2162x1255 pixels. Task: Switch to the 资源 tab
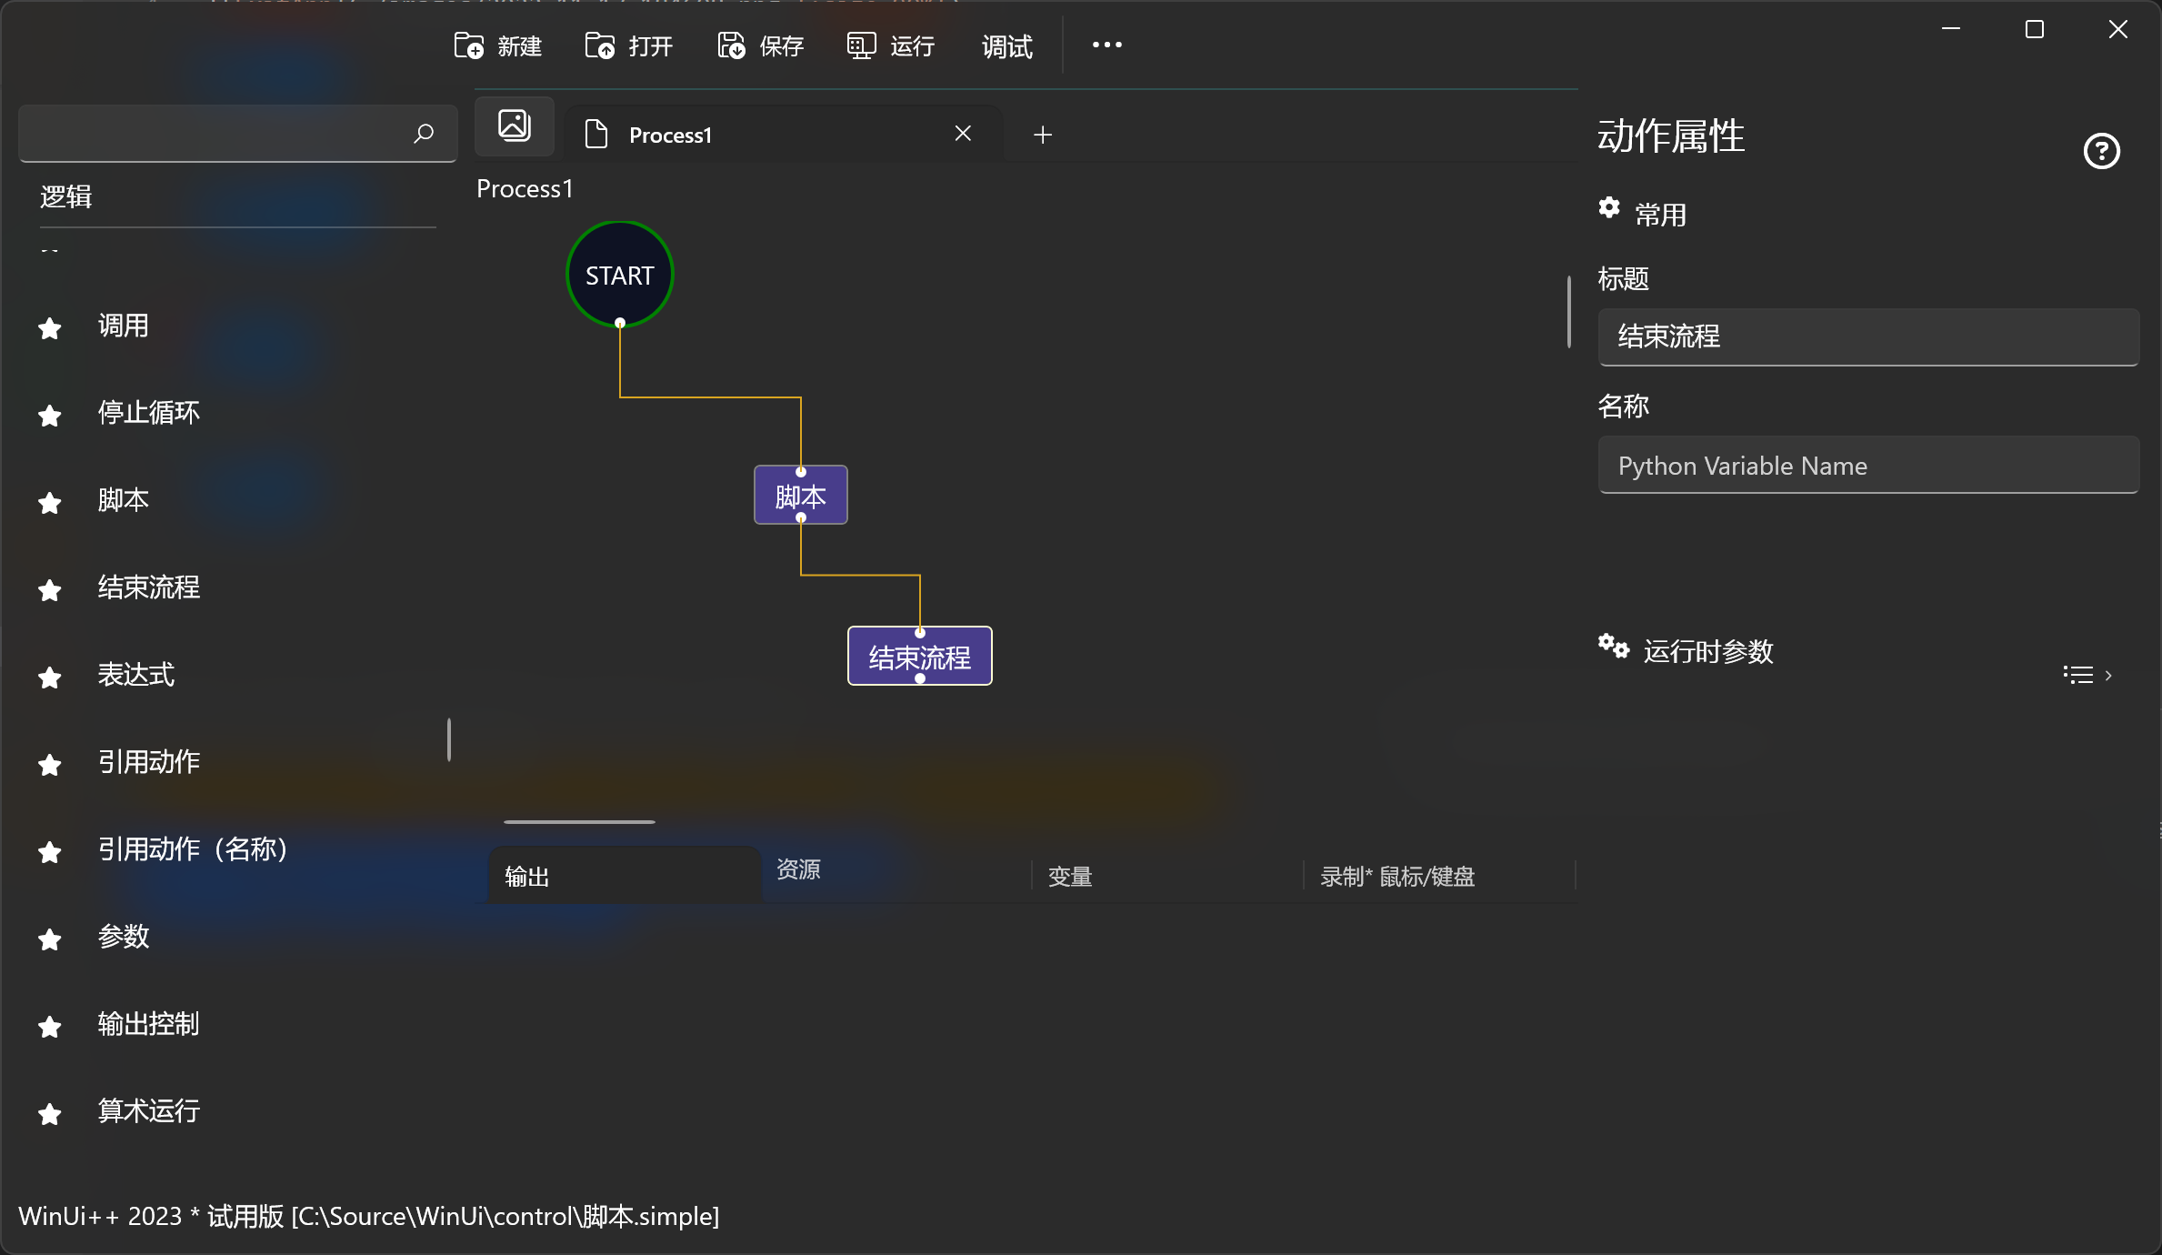click(798, 869)
